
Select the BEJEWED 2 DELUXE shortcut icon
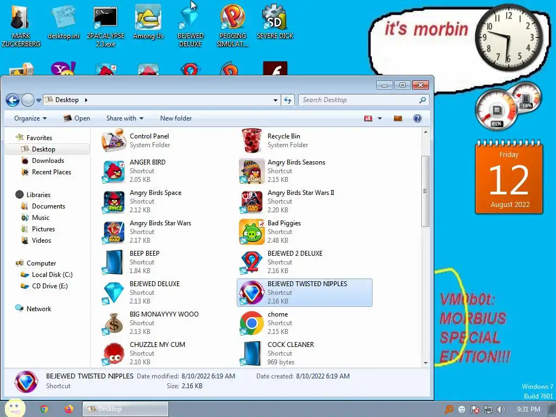tap(252, 263)
